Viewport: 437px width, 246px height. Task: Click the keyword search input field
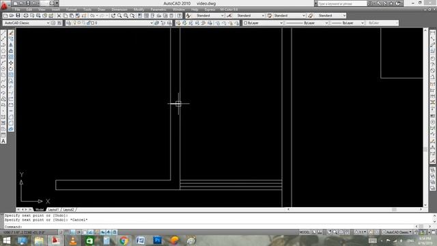click(342, 3)
